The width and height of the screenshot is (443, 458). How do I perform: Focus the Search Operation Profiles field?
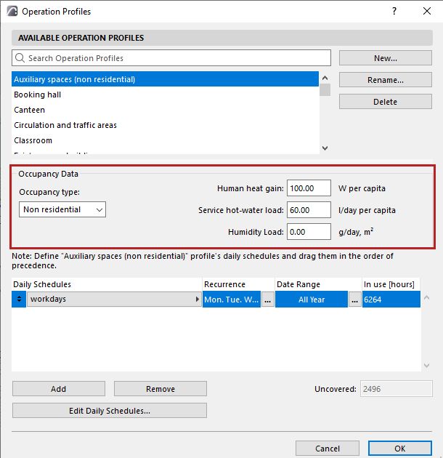pyautogui.click(x=171, y=58)
